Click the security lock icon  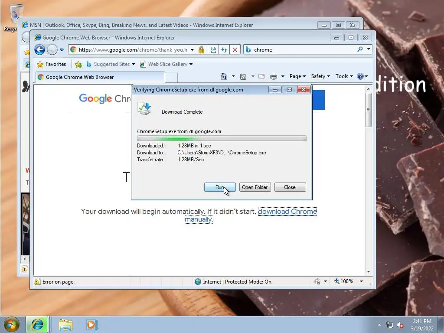[201, 50]
